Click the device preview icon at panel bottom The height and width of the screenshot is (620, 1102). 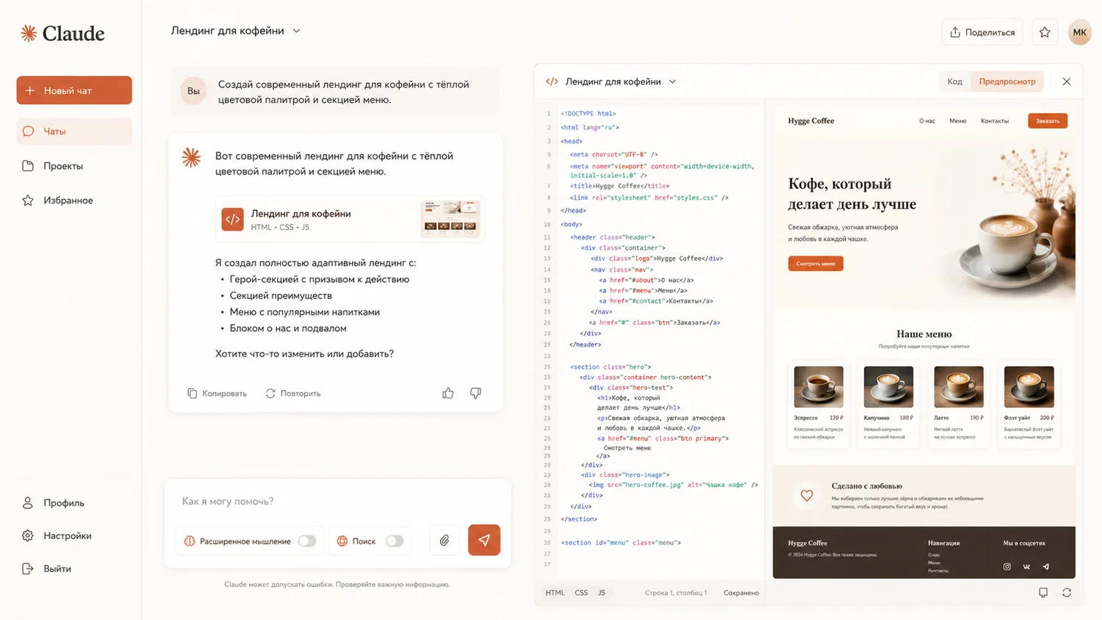tap(1043, 593)
